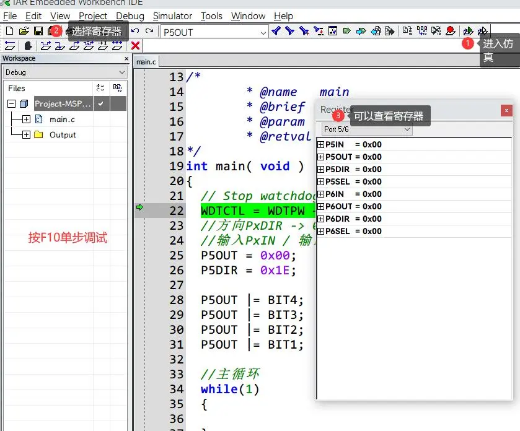This screenshot has width=520, height=431.
Task: Switch to the main.c editor tab
Action: click(146, 61)
